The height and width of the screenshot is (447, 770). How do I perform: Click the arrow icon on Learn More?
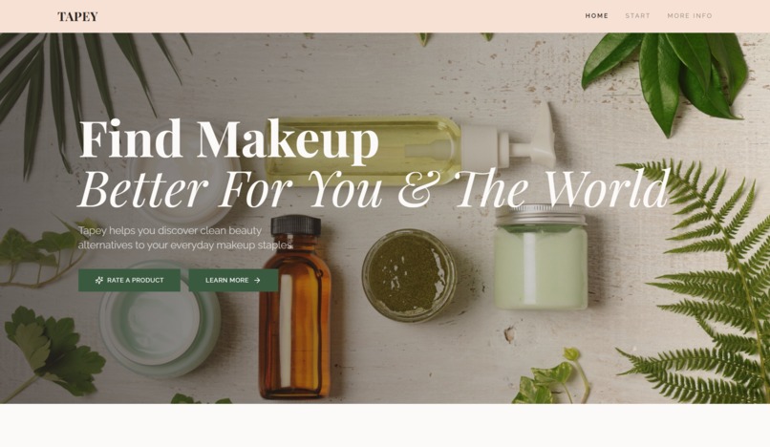pos(257,280)
